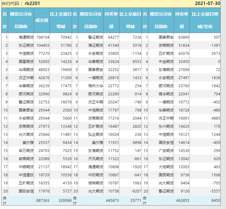
Task: Select 东兴期货 in the short position list
Action: coord(166,126)
